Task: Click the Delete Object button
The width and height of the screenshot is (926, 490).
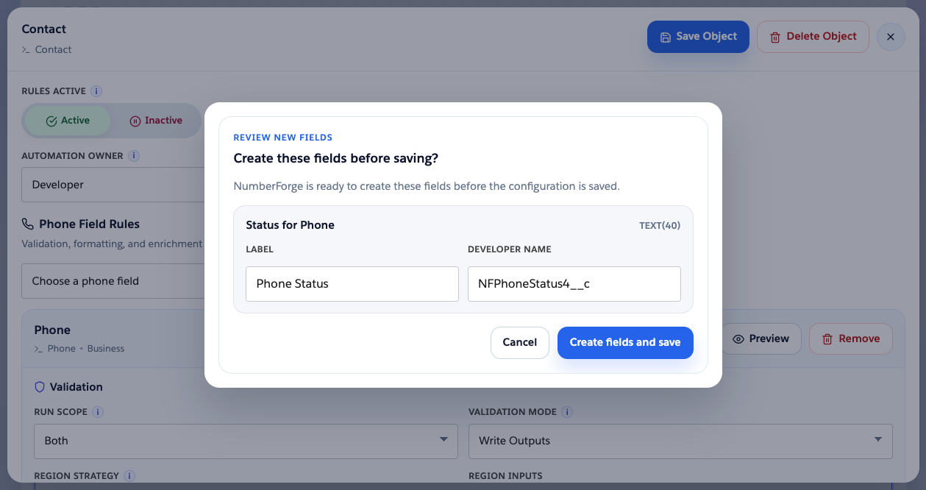Action: click(813, 37)
